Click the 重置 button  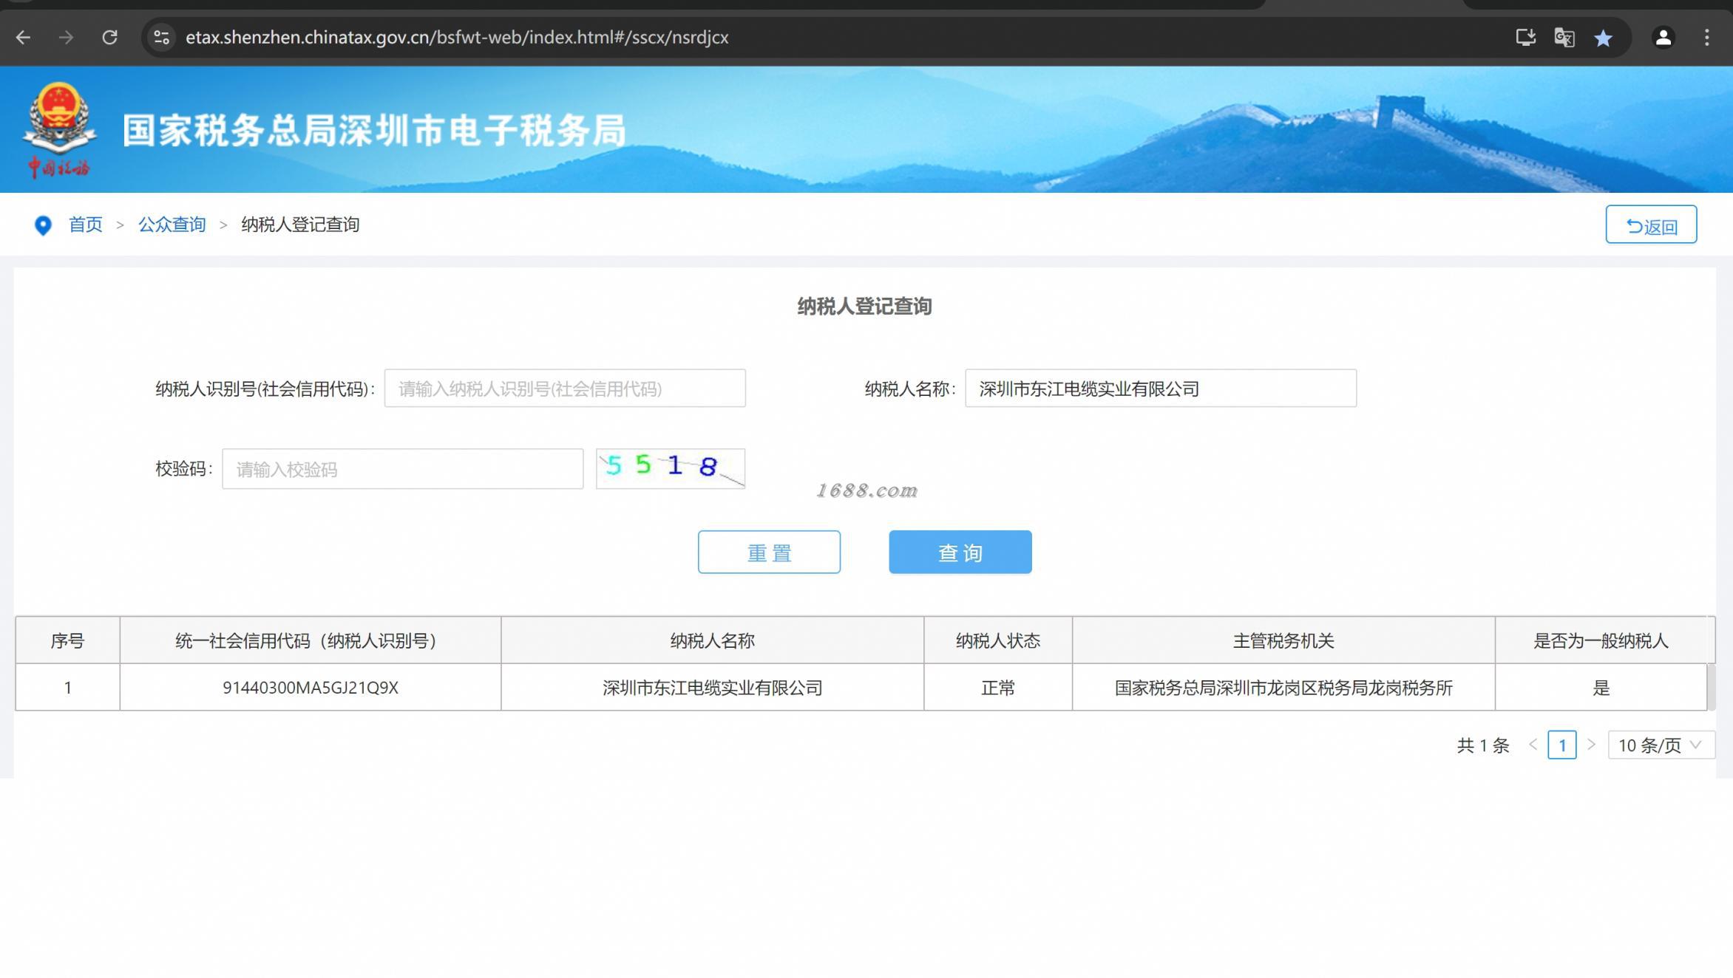pos(769,552)
